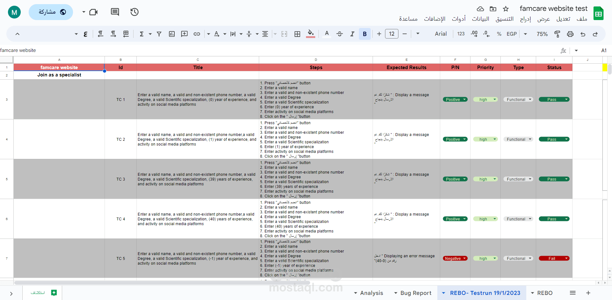Click the curved arrow next to the printer icon
This screenshot has width=612, height=300.
coord(583,34)
